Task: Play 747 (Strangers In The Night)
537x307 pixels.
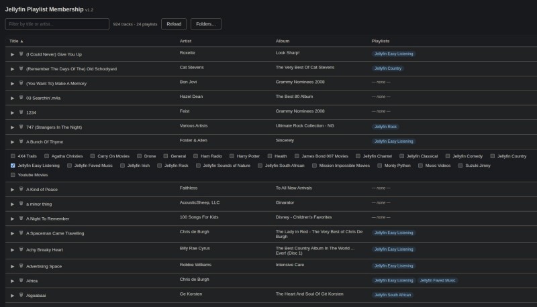Action: [12, 127]
